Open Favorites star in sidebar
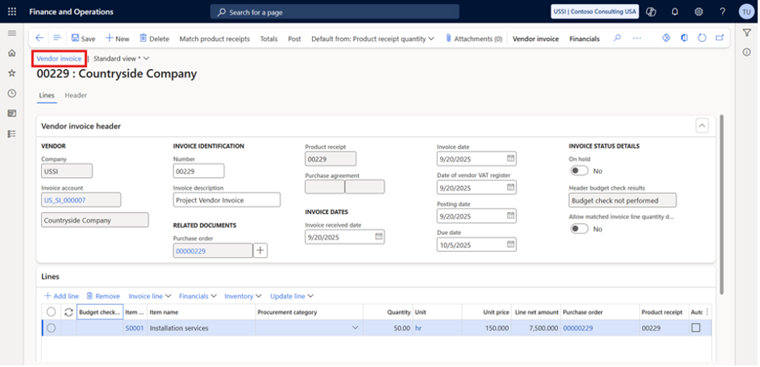The height and width of the screenshot is (367, 760). click(x=12, y=73)
